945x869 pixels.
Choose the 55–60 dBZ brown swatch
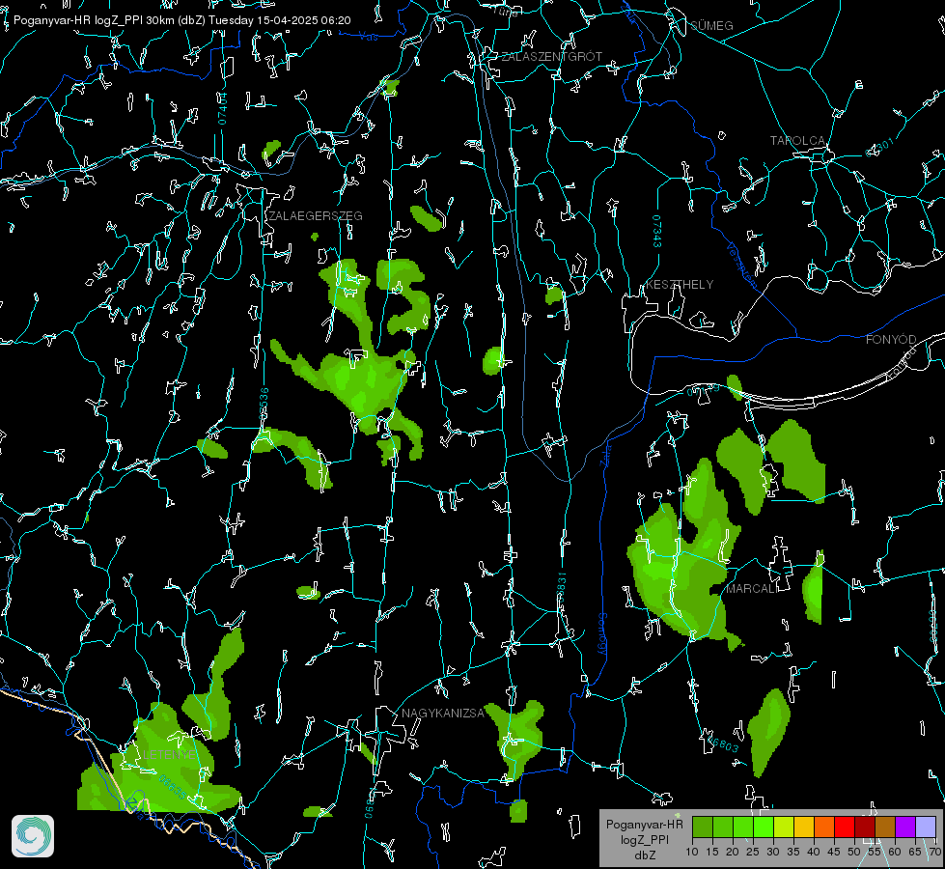click(885, 827)
